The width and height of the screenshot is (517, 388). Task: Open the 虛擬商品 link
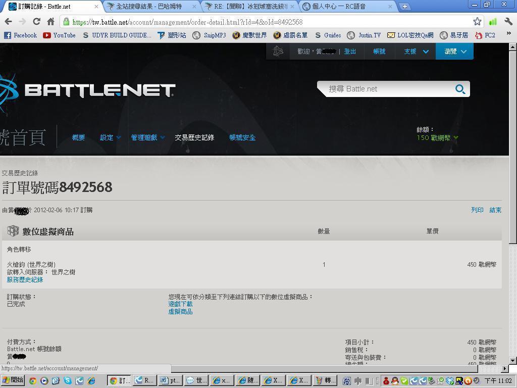pyautogui.click(x=180, y=312)
